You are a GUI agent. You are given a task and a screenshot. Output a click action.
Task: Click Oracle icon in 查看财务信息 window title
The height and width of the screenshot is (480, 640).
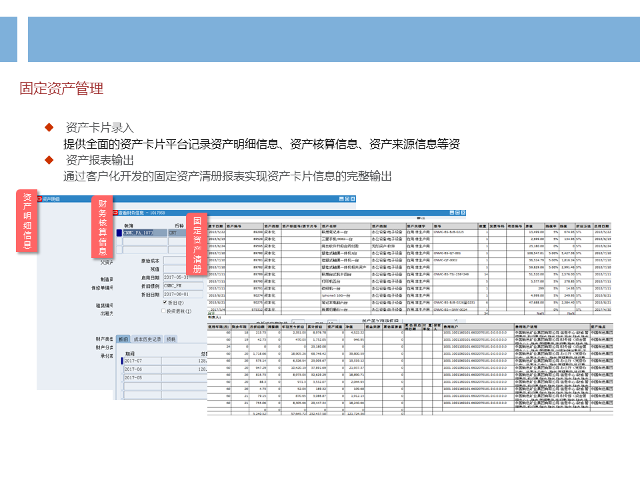tap(115, 213)
